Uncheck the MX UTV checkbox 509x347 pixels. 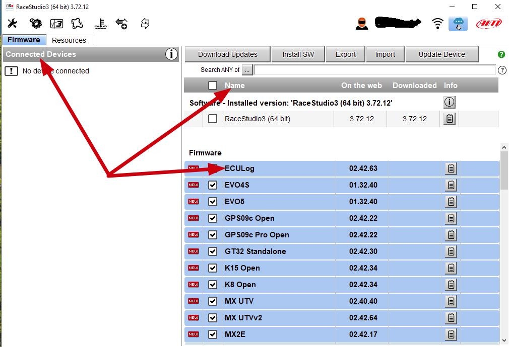(x=213, y=301)
